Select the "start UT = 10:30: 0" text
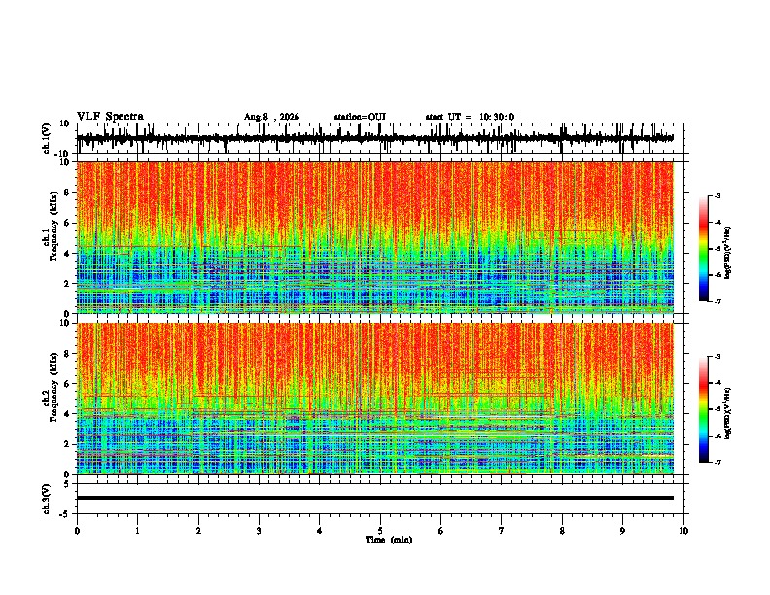Viewport: 770px width, 595px height. [470, 117]
